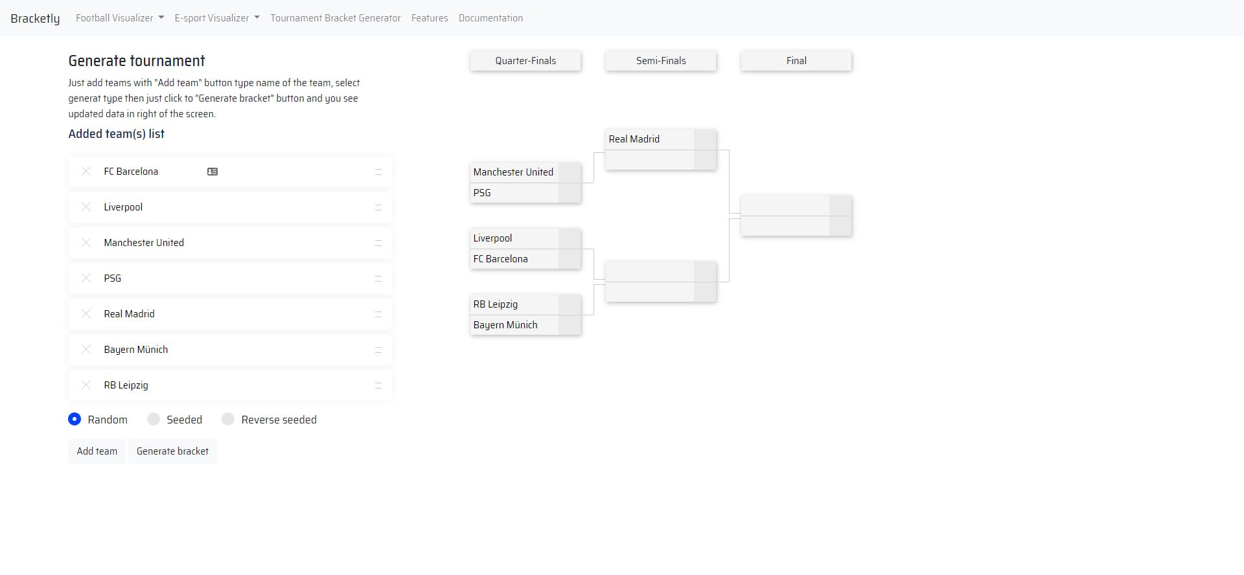
Task: Select the Random generation type
Action: 75,420
